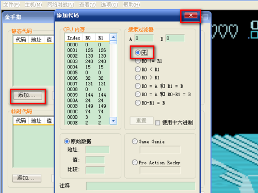Viewport: 258px width, 193px height.
Task: Click the R0 column header
Action: pos(89,38)
